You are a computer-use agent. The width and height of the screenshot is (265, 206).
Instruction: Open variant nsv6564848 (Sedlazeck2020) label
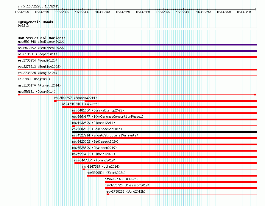pos(41,42)
